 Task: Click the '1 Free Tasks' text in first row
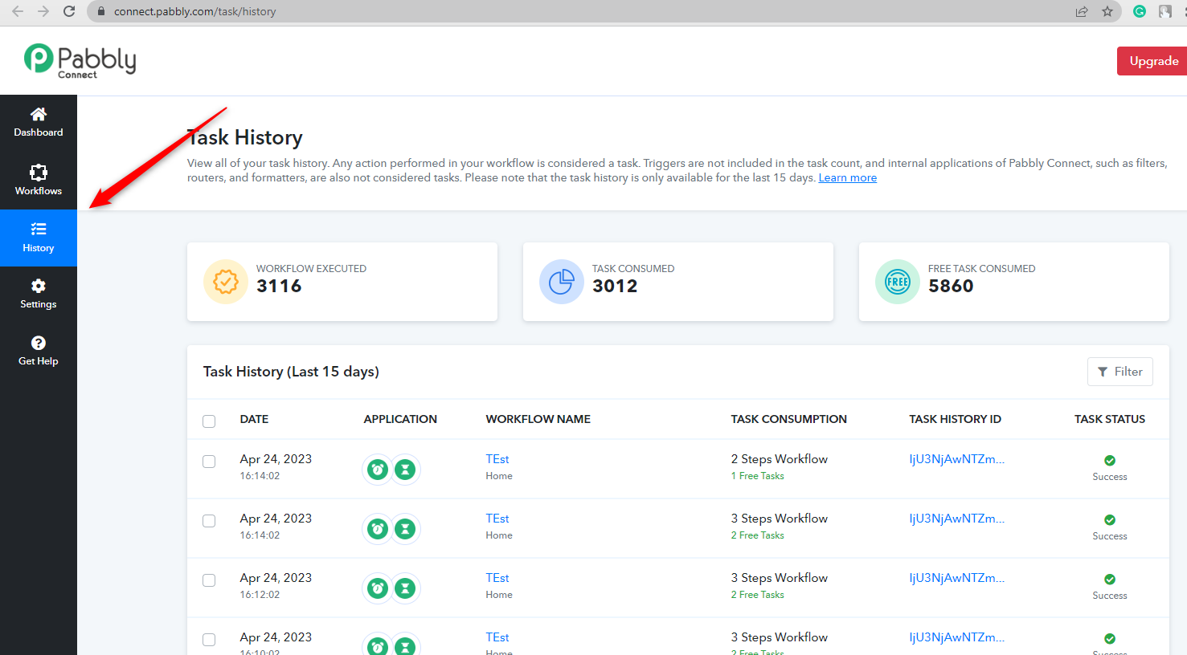[x=757, y=476]
